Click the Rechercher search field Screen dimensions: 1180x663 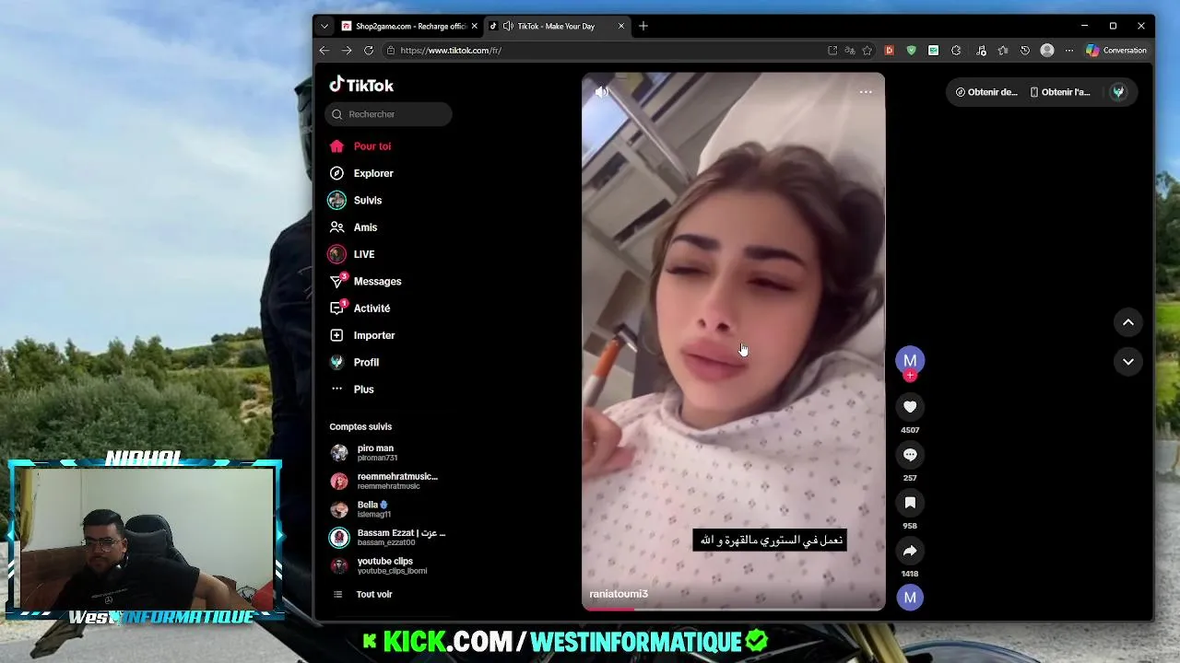[388, 114]
